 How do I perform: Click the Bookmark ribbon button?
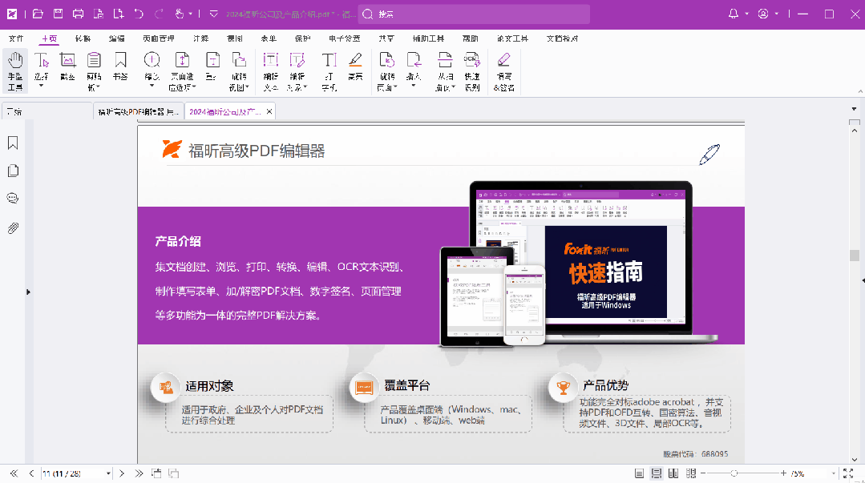coord(120,66)
